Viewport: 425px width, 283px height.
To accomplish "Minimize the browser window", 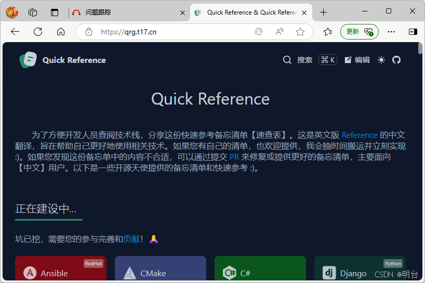I will click(365, 11).
